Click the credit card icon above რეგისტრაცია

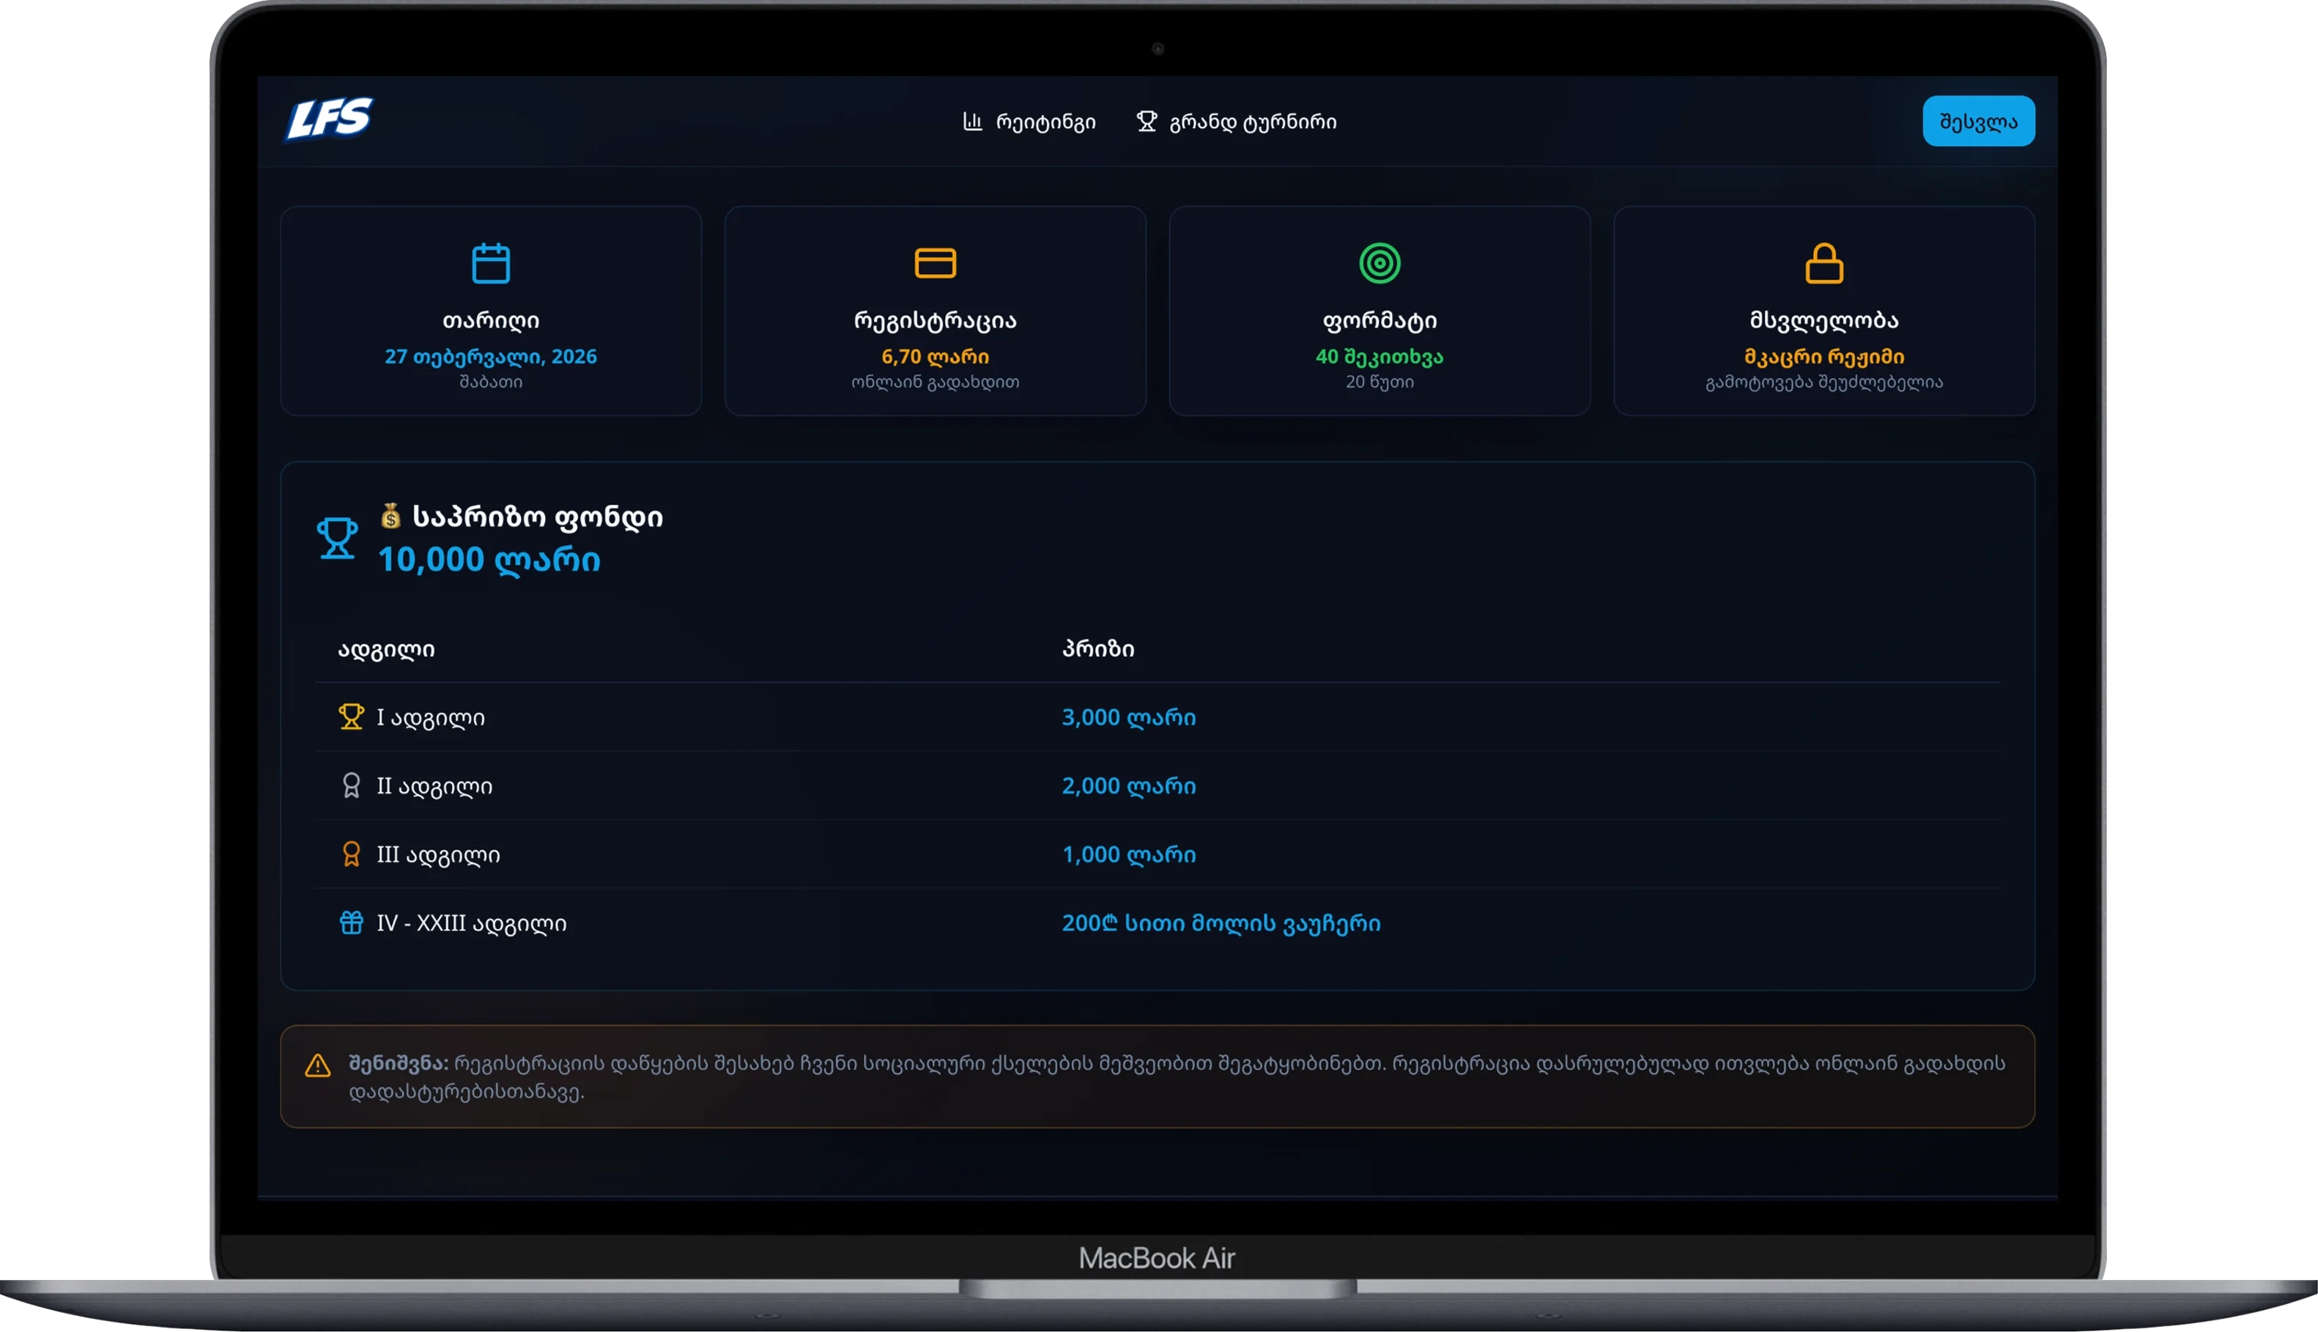click(x=935, y=264)
